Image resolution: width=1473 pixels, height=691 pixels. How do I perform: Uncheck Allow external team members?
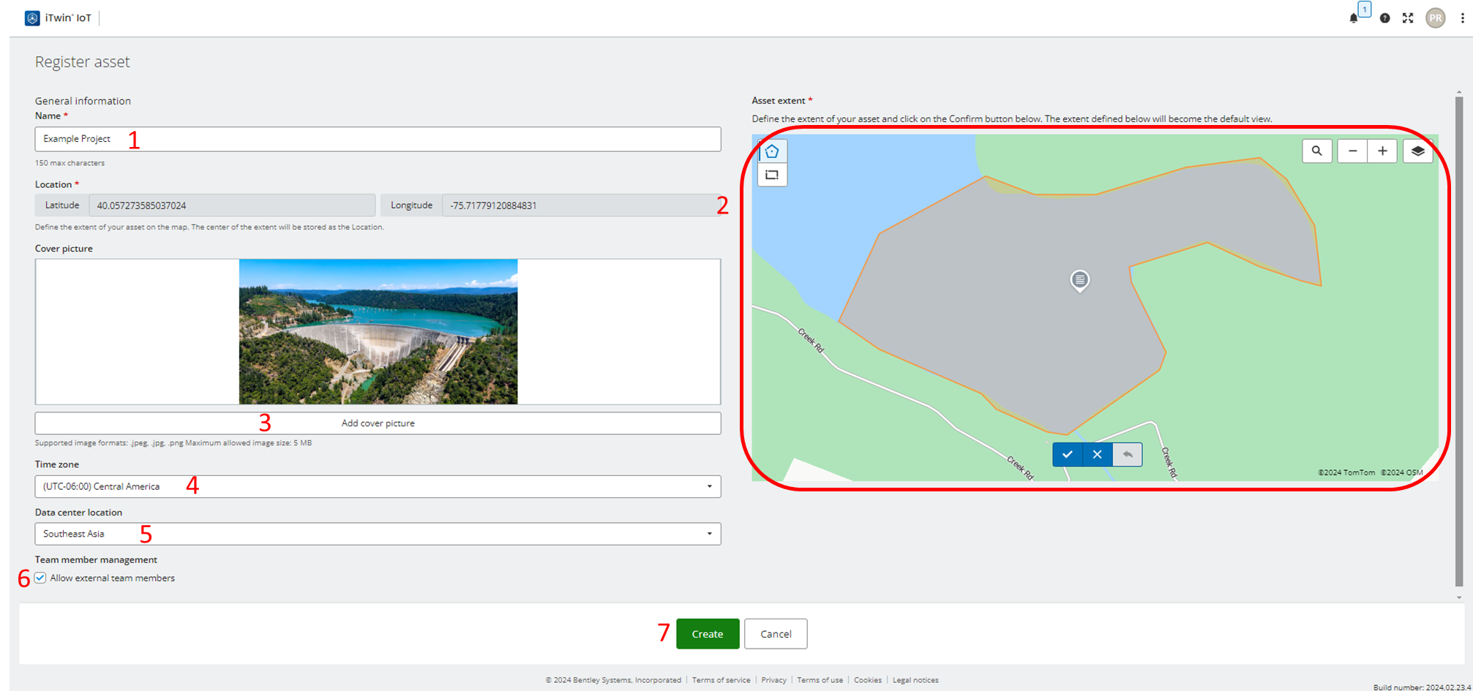(39, 578)
